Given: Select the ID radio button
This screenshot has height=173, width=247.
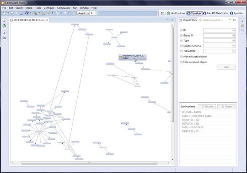Looking at the screenshot, I should (182, 30).
